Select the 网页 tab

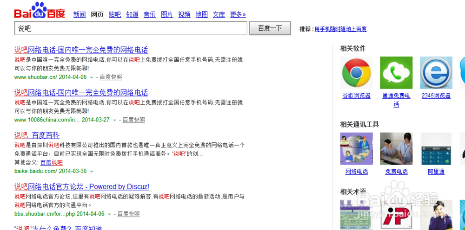[x=97, y=14]
